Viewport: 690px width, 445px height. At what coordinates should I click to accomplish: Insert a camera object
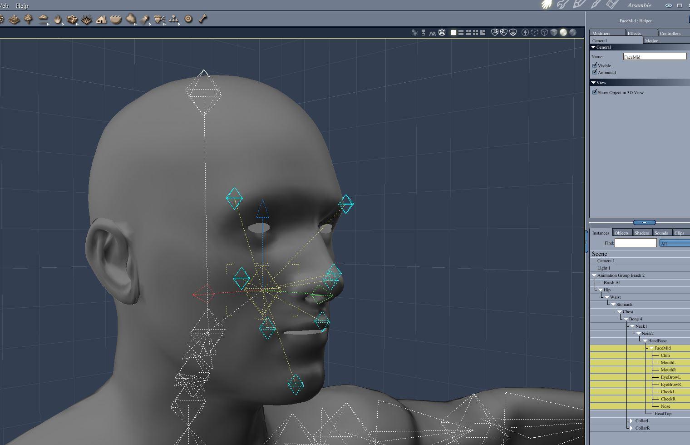tap(159, 19)
